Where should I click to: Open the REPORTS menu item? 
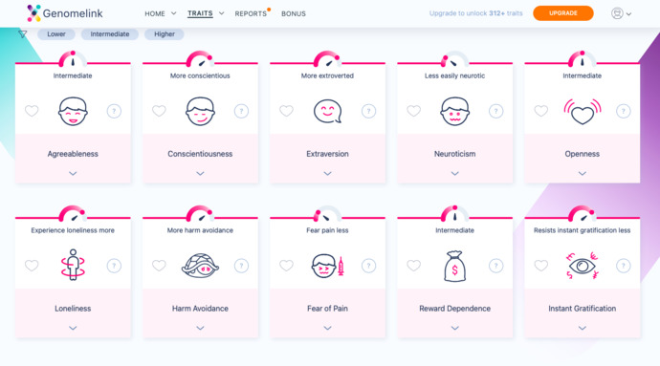251,13
